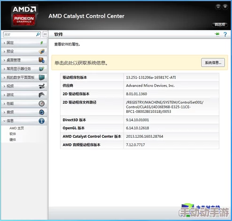Close the Catalyst Control Center window
This screenshot has width=232, height=221.
point(225,7)
